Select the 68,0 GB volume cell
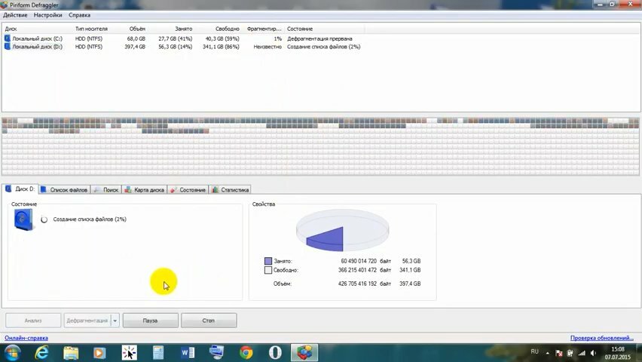Viewport: 642px width, 362px height. click(x=136, y=38)
